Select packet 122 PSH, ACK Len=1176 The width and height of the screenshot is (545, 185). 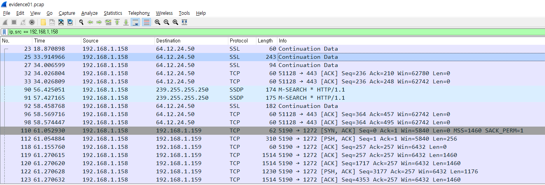(272, 171)
